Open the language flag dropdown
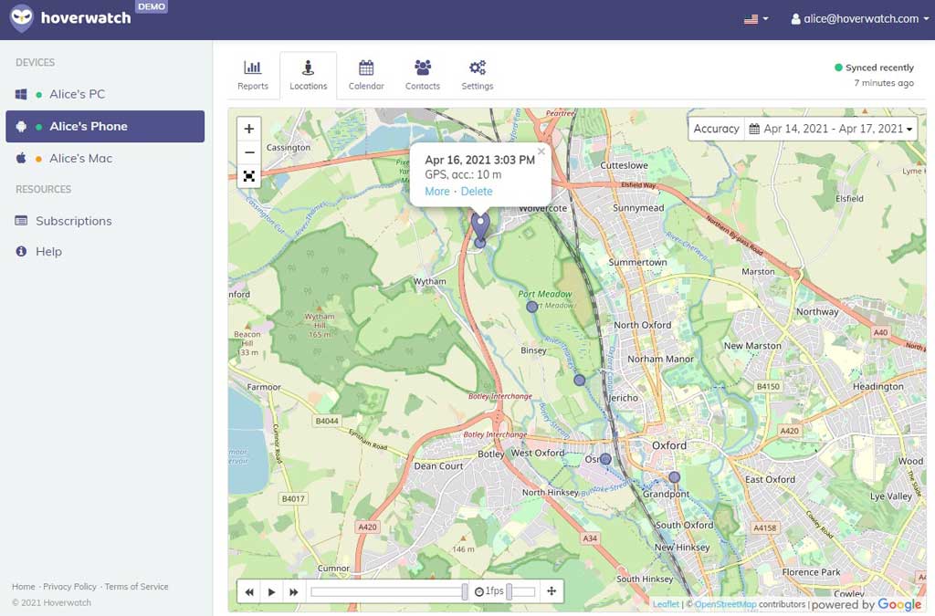Image resolution: width=935 pixels, height=616 pixels. click(x=755, y=19)
